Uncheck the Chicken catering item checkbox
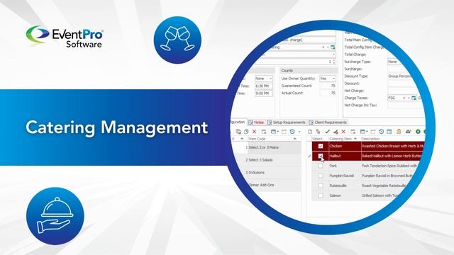Viewport: 454px width, 255px height. point(321,146)
